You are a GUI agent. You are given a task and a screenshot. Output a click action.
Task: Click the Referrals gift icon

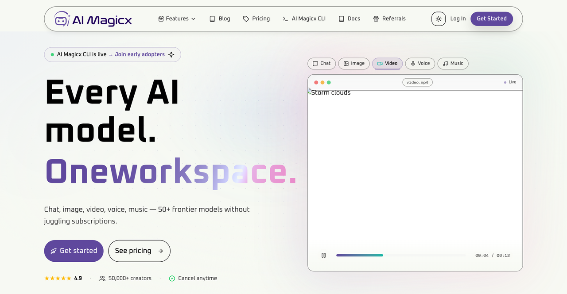[376, 19]
